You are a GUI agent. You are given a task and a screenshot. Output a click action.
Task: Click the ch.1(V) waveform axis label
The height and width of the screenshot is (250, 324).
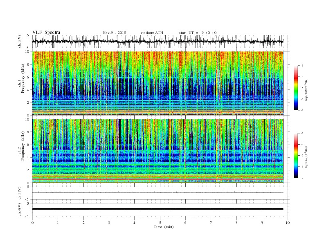20,41
